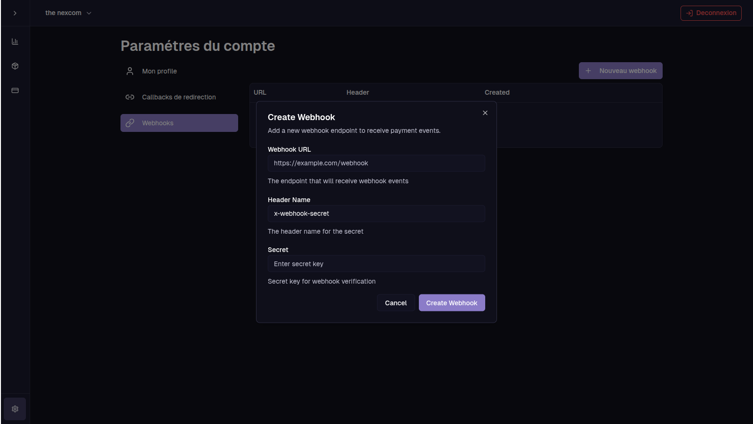The height and width of the screenshot is (424, 753).
Task: Open the products box icon in sidebar
Action: (15, 66)
